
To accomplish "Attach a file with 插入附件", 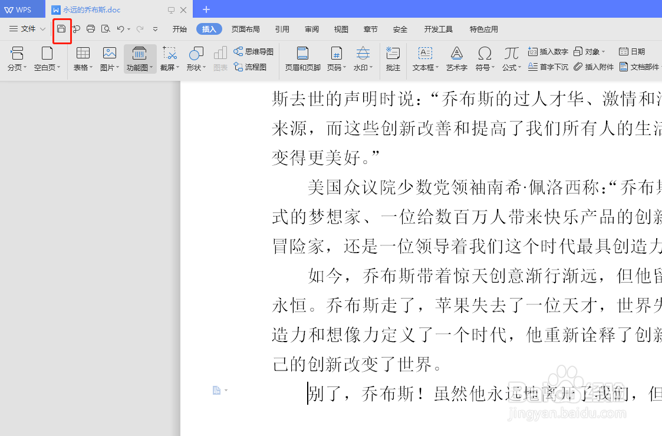I will (594, 67).
